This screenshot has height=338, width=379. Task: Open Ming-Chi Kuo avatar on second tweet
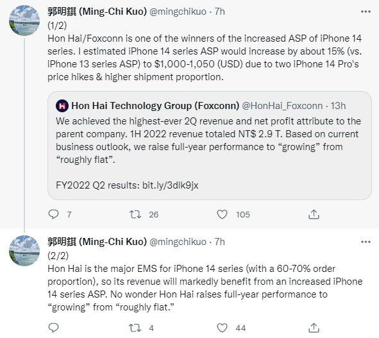point(24,251)
